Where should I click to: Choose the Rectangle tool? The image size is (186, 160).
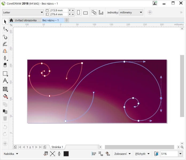coord(5,73)
